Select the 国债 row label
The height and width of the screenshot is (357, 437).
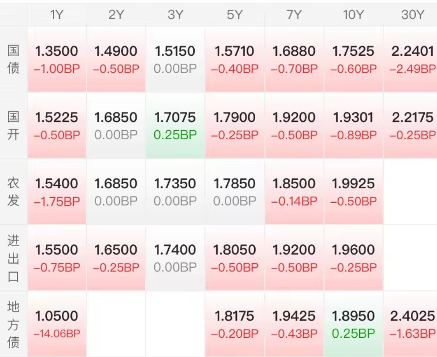[x=14, y=59]
